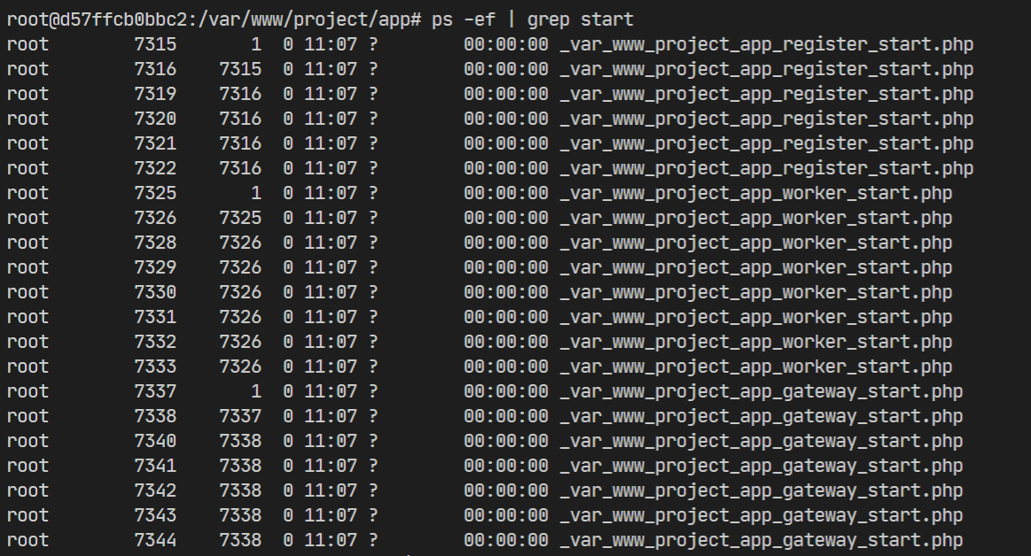This screenshot has height=556, width=1031.
Task: Click the 00:00:00 CPU time on PID 7325's row
Action: click(x=505, y=193)
